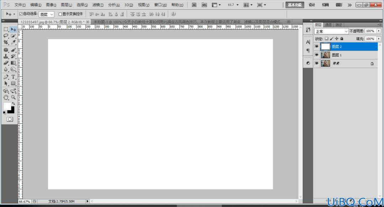Select the Crop tool
Image resolution: width=384 pixels, height=207 pixels.
point(6,42)
